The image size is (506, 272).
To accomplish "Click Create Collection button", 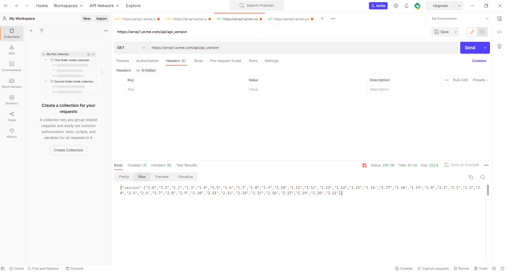I will pyautogui.click(x=68, y=150).
